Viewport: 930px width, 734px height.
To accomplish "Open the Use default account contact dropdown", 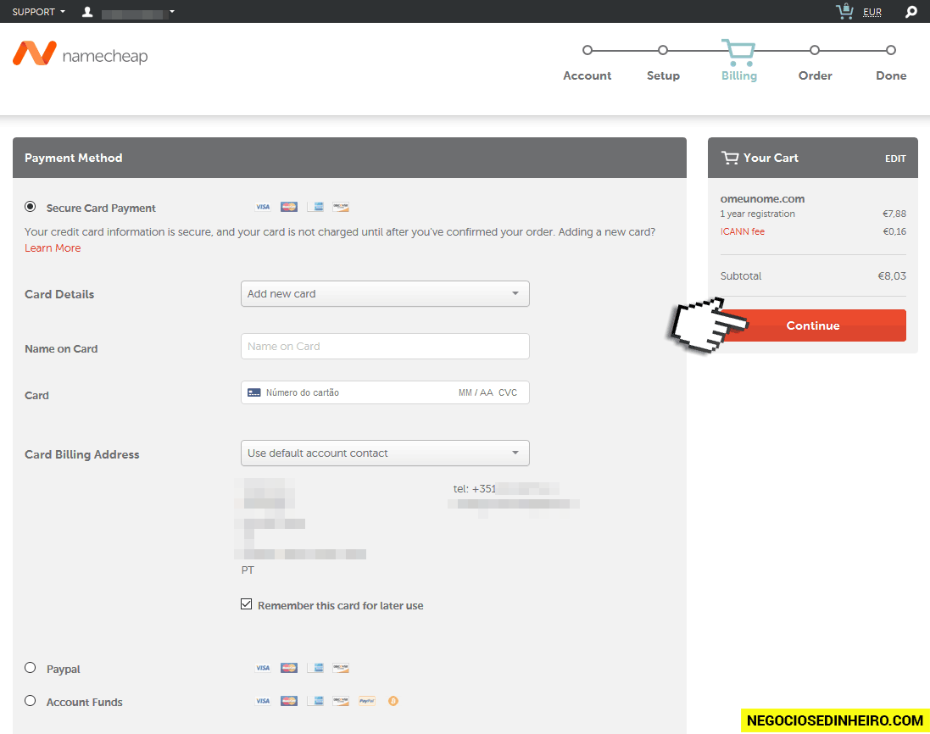I will [x=385, y=453].
